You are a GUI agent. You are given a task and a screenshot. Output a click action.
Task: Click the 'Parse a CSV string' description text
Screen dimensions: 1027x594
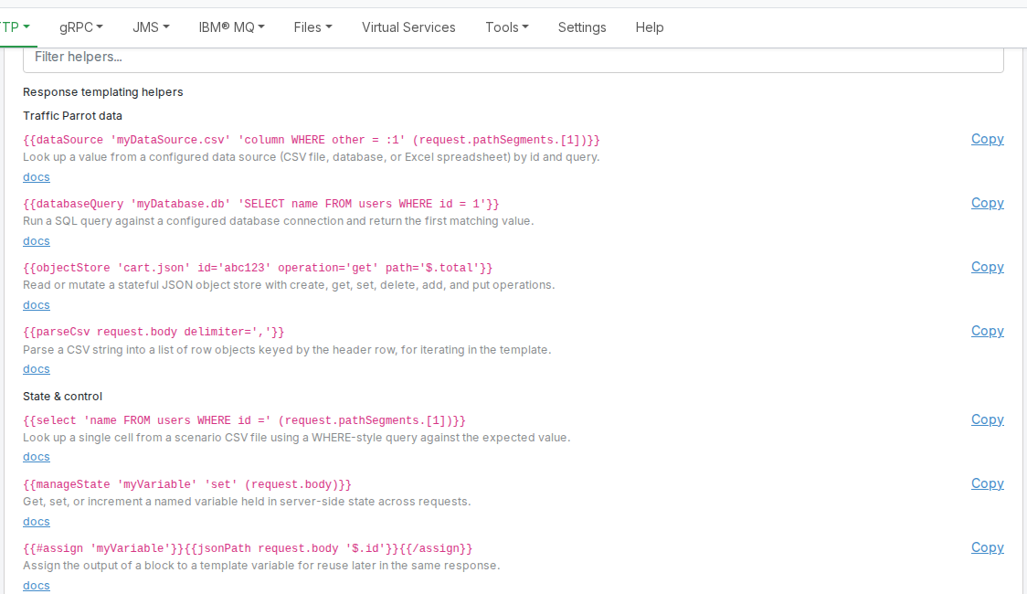(x=287, y=350)
